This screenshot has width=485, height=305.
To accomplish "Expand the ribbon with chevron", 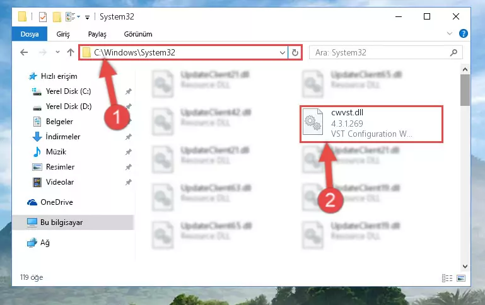I will pyautogui.click(x=450, y=33).
